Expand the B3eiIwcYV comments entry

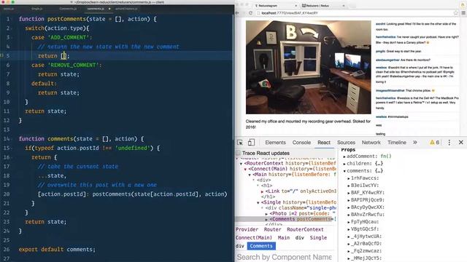tap(349, 186)
